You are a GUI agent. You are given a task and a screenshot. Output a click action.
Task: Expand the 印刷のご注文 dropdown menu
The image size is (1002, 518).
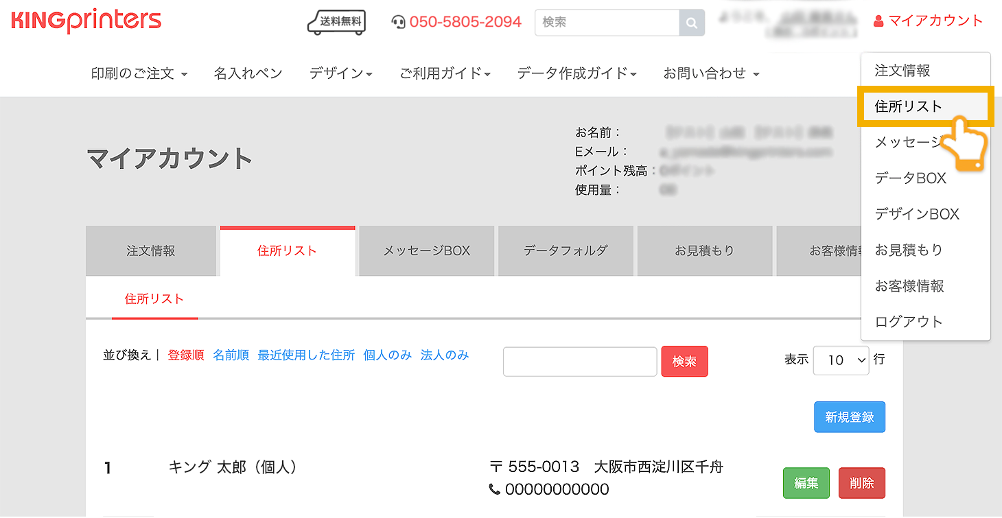click(139, 73)
